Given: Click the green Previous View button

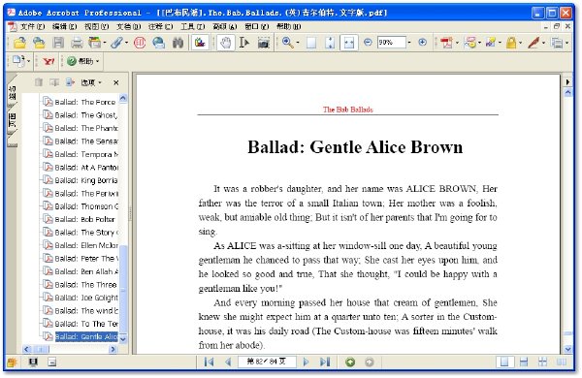Looking at the screenshot, I should (x=350, y=362).
